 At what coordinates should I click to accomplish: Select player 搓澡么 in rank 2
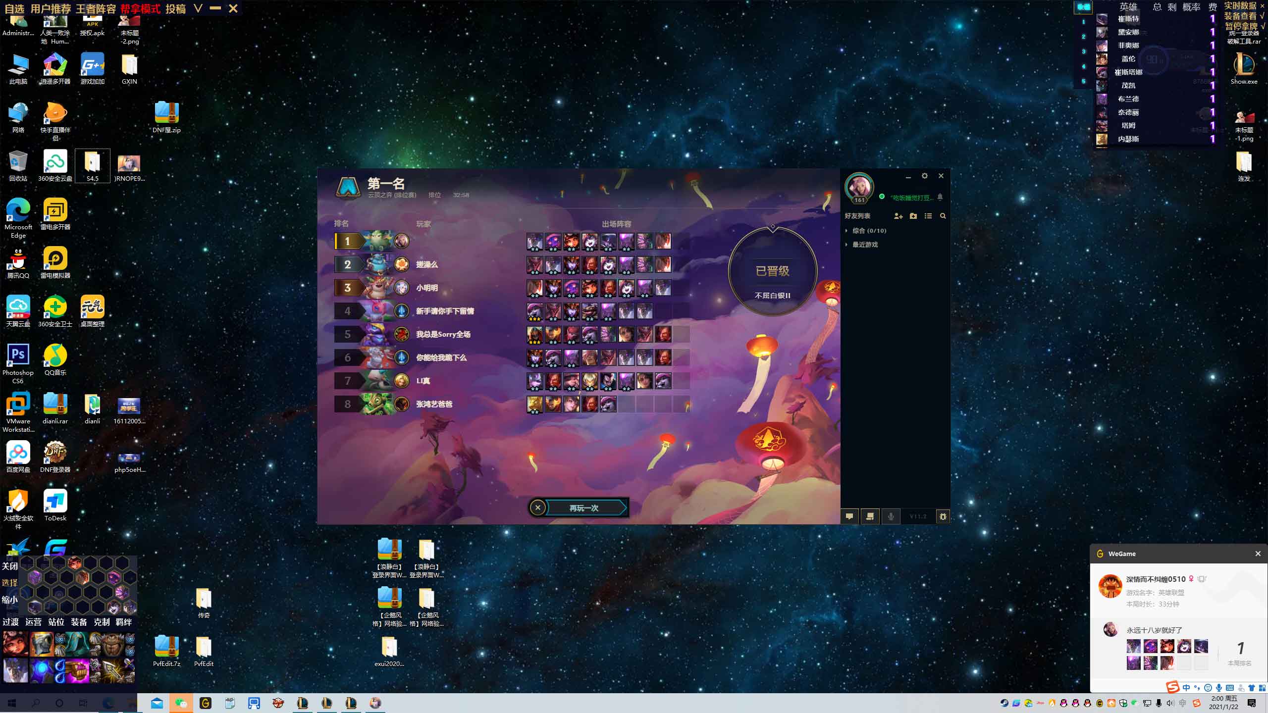427,264
